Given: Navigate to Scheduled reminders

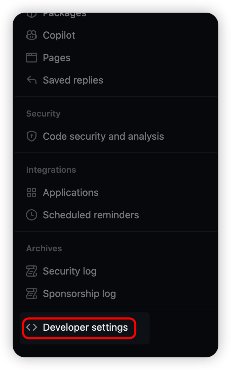Looking at the screenshot, I should point(91,215).
